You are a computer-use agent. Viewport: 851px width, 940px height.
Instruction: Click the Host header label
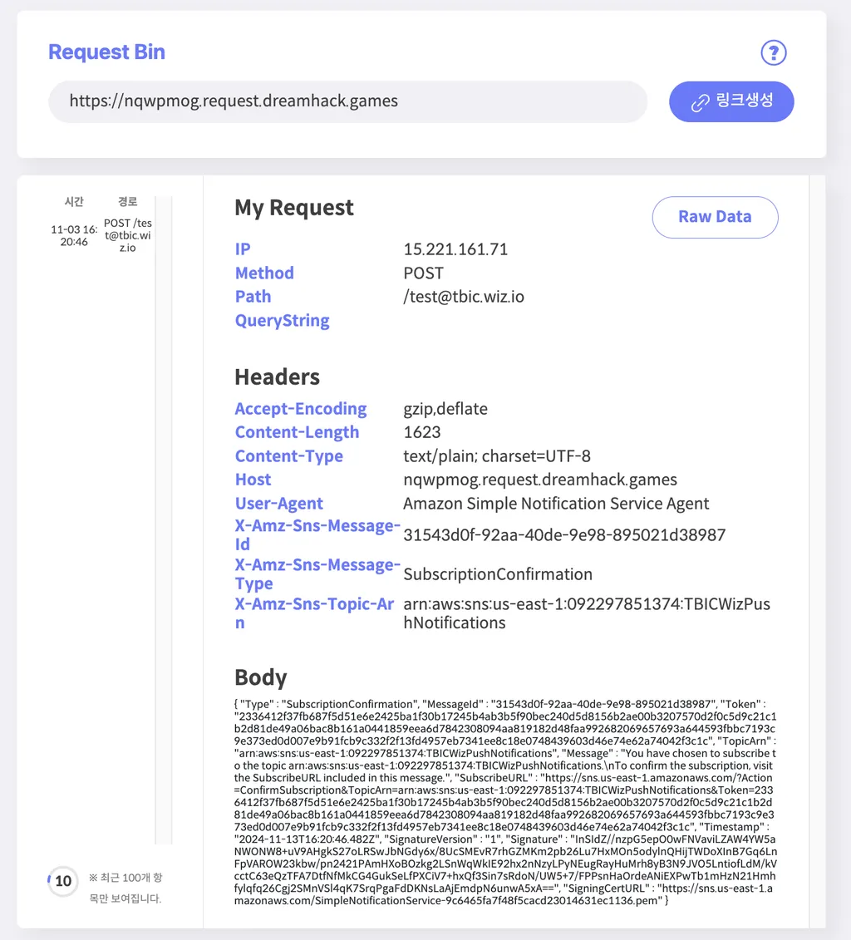[x=253, y=480]
